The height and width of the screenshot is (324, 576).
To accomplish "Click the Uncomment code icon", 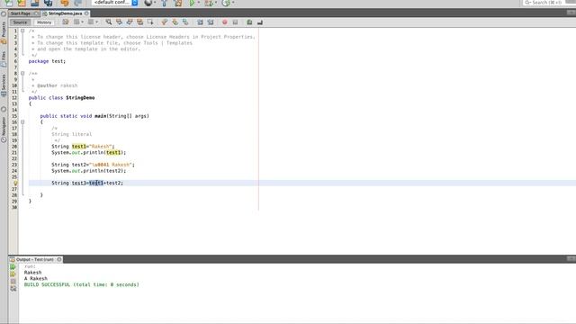I will [x=260, y=22].
